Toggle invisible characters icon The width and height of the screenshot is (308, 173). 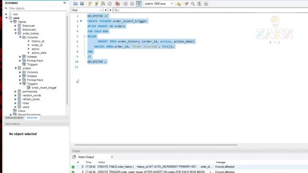pos(199,3)
